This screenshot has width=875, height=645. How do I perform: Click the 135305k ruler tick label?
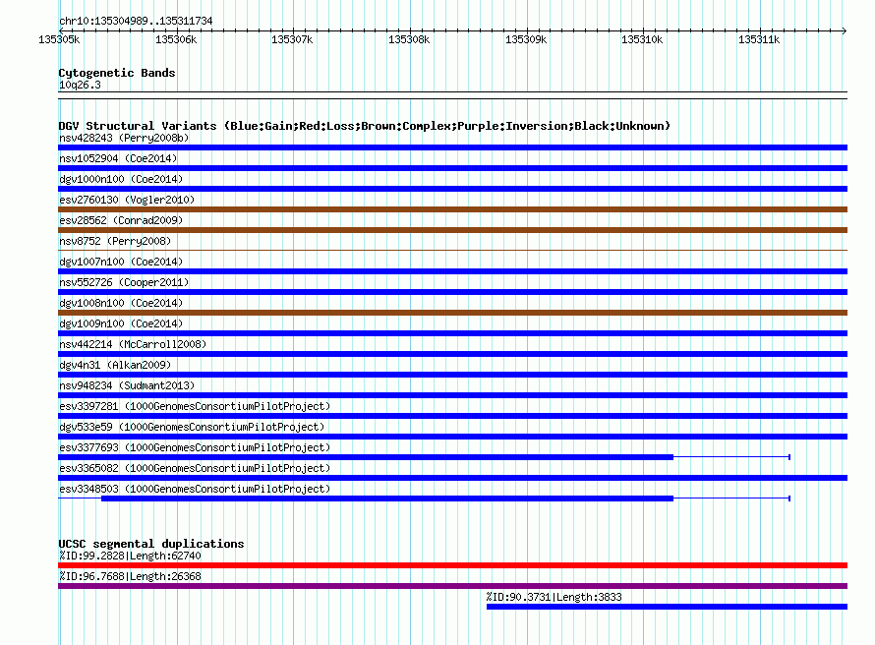(x=59, y=39)
